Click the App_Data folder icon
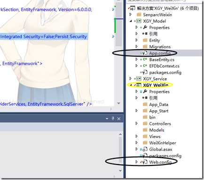The height and width of the screenshot is (180, 204). 145,104
